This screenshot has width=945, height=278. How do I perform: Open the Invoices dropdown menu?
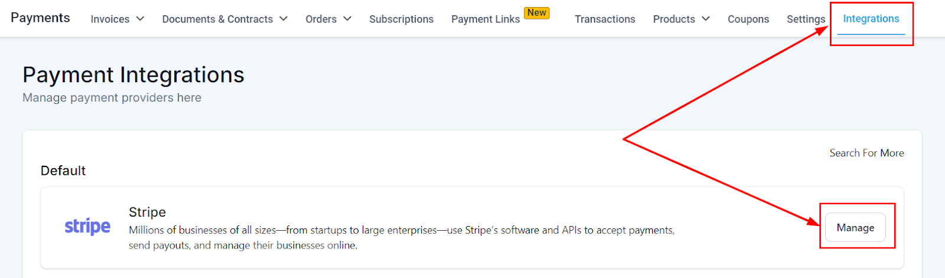click(117, 19)
